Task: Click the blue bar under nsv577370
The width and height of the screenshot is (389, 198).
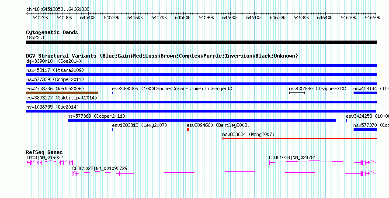Action: tap(365, 130)
